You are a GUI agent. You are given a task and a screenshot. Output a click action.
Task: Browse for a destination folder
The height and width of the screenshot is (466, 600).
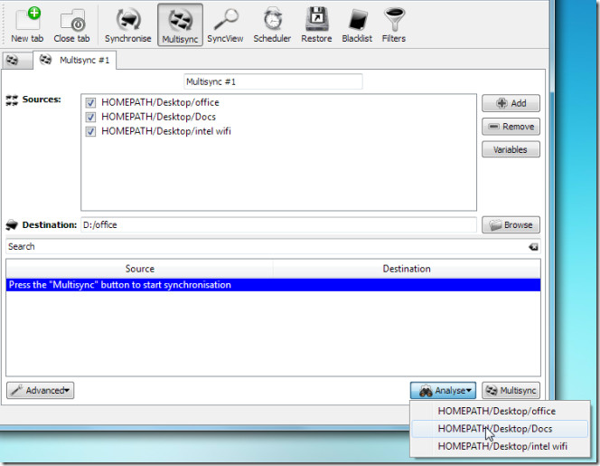511,225
